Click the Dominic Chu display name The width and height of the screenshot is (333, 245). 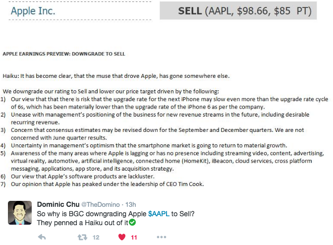(x=58, y=204)
